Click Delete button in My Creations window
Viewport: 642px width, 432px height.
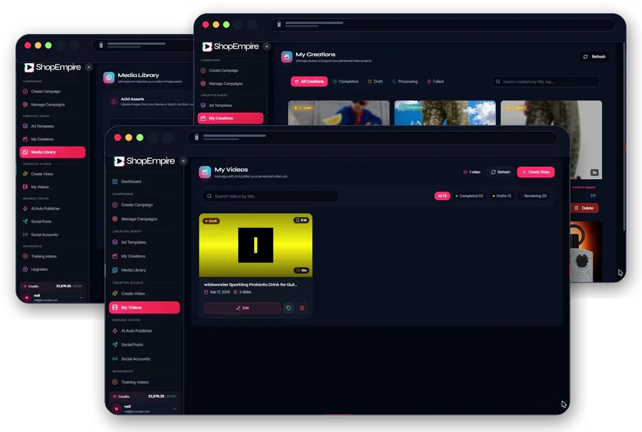click(x=584, y=208)
